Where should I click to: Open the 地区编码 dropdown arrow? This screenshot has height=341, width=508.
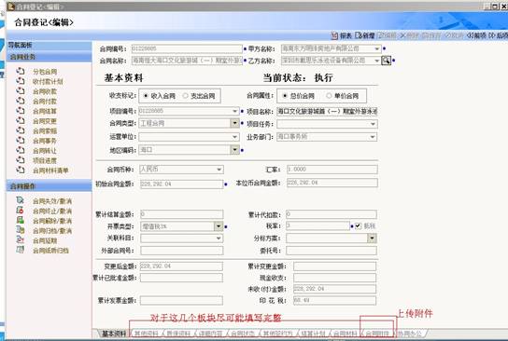tap(235, 150)
